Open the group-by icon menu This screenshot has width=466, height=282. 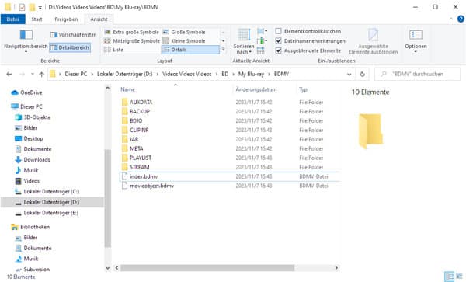click(262, 31)
